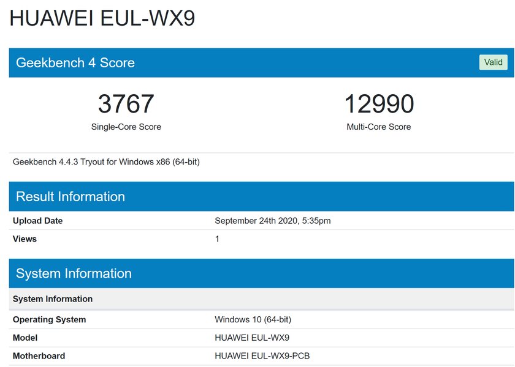Viewport: 515px width, 367px height.
Task: Click the single-core score 3767
Action: (126, 103)
